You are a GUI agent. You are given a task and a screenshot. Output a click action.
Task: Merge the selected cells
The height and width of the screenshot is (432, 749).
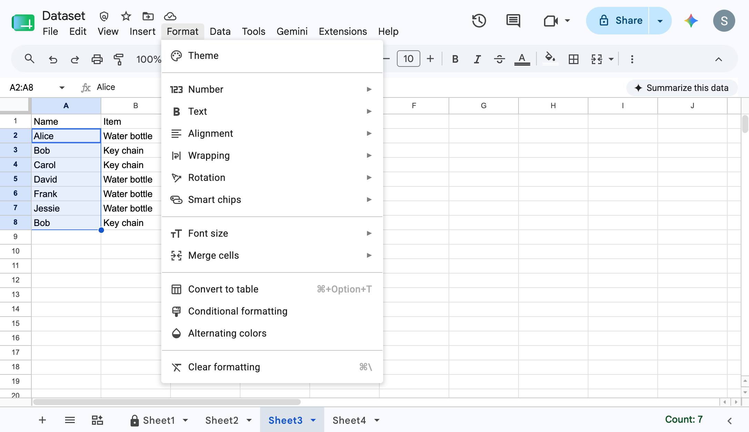tap(597, 59)
